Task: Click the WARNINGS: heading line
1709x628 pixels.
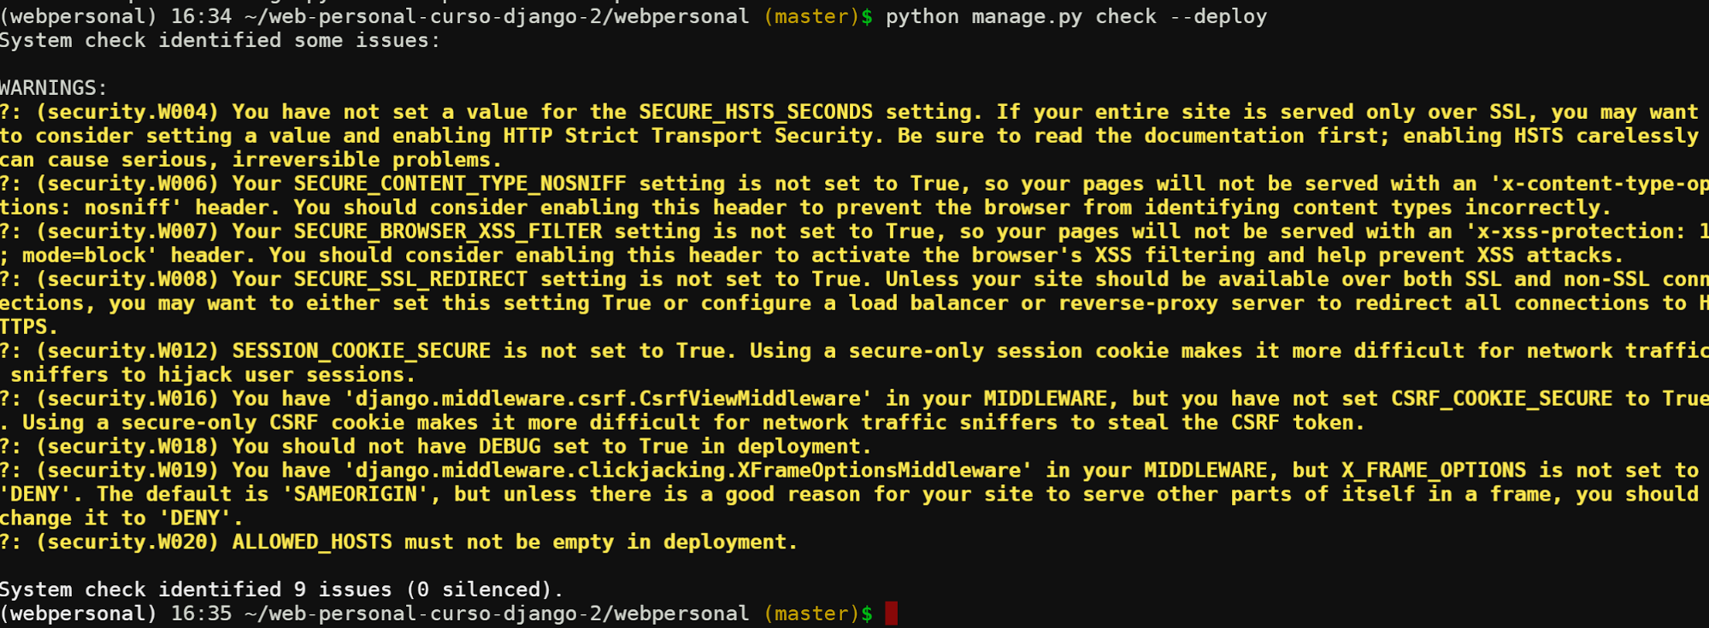Action: (x=54, y=88)
